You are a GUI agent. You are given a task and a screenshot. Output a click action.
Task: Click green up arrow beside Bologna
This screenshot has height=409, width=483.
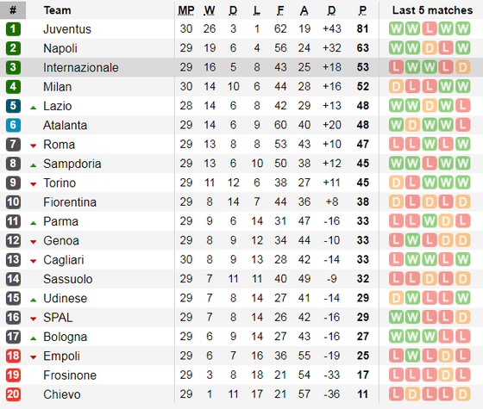[x=34, y=338]
